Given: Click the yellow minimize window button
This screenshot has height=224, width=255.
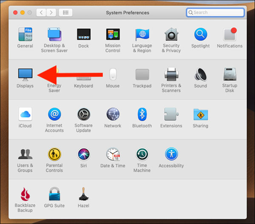Looking at the screenshot, I should [23, 12].
